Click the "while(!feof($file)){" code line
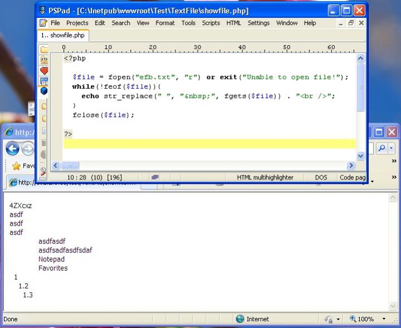This screenshot has height=328, width=401. [116, 87]
